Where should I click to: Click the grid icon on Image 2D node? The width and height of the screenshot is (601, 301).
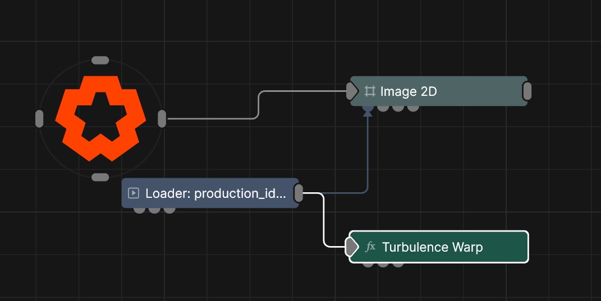click(x=370, y=91)
